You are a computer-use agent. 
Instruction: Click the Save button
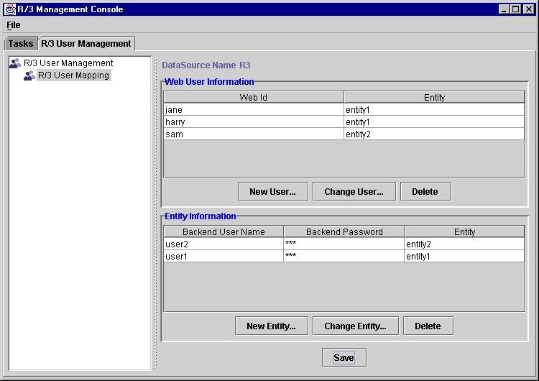click(x=344, y=357)
